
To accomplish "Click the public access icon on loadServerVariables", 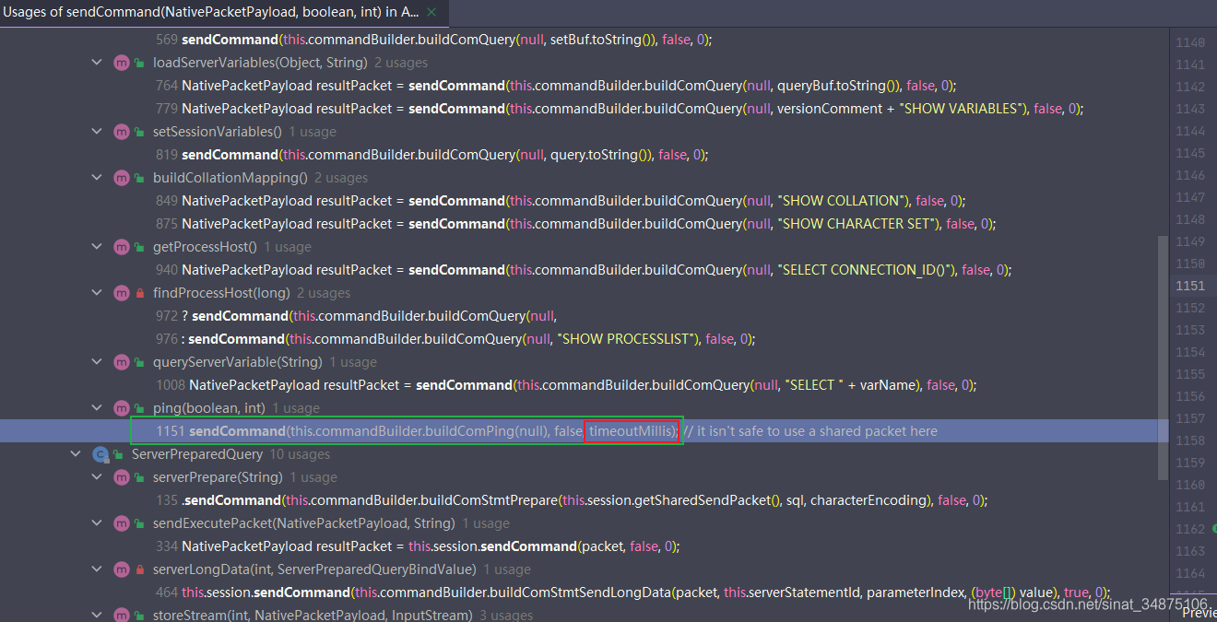I will (139, 63).
